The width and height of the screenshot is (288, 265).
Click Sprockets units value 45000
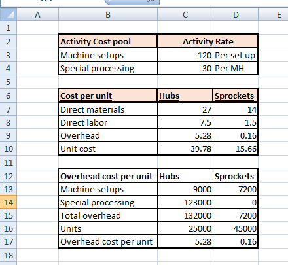[236, 228]
